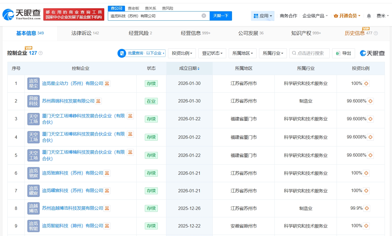Open the help question mark beside 控制企业 127

tap(40, 53)
